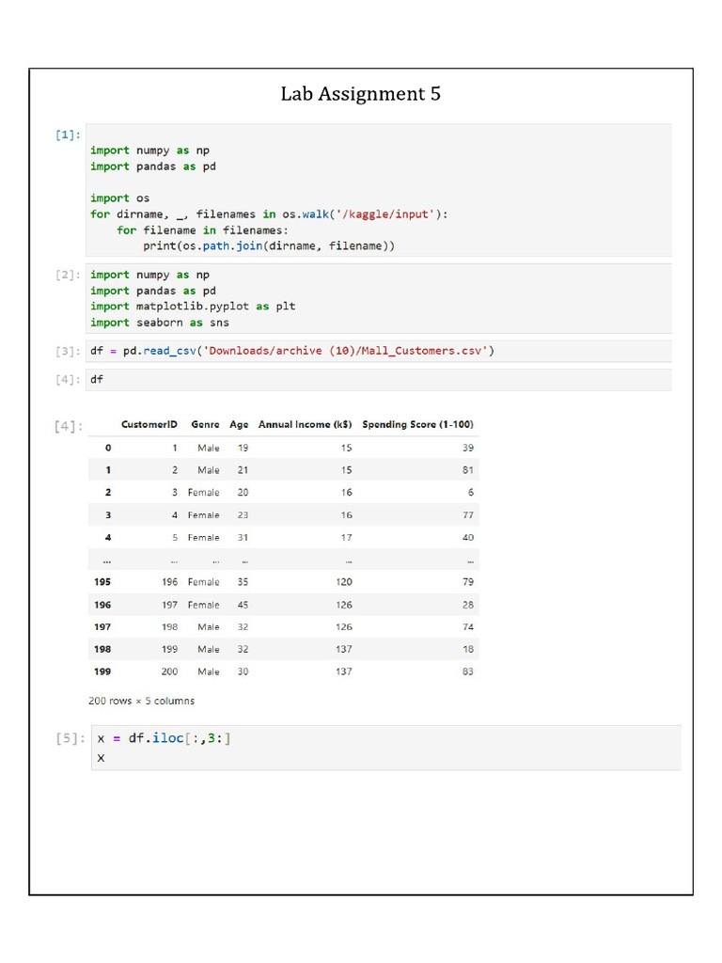The image size is (722, 963).
Task: Click the 'Lab Assignment 5' title
Action: (360, 94)
